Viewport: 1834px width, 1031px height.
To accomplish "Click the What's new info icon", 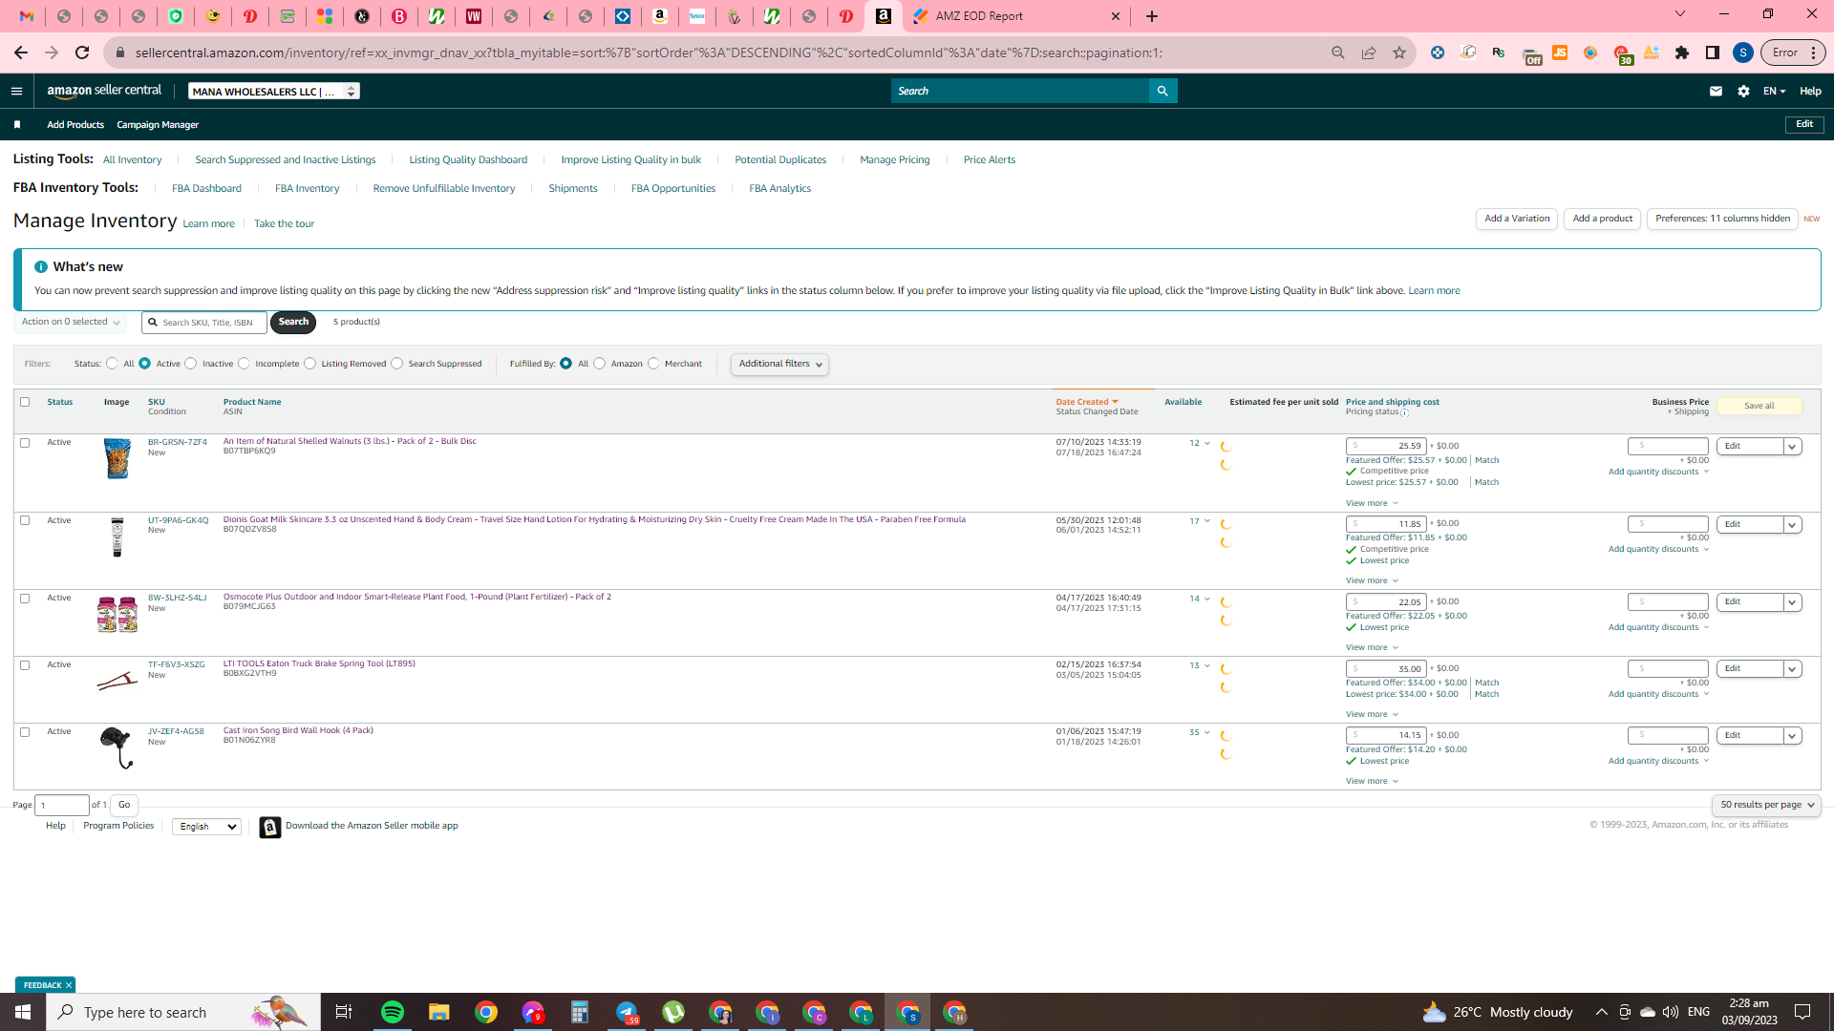I will (41, 267).
